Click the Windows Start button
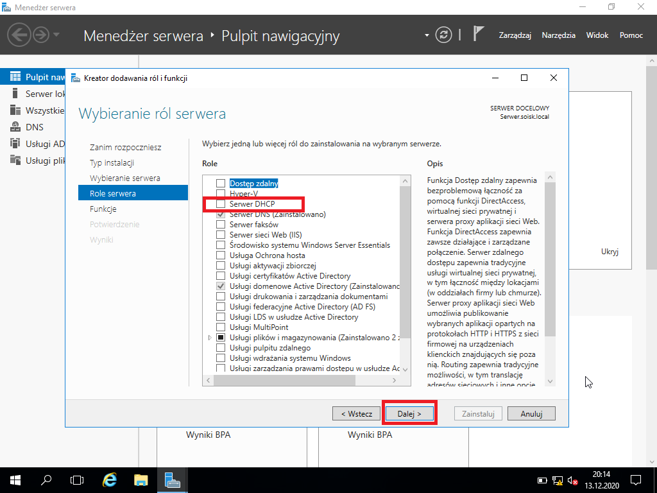657x493 pixels. click(x=15, y=480)
